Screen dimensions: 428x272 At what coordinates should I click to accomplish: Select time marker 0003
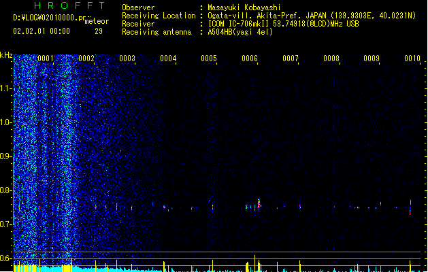[127, 58]
